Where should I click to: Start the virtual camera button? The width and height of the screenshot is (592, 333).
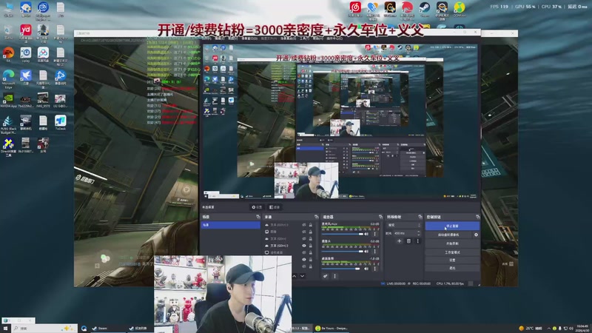448,235
